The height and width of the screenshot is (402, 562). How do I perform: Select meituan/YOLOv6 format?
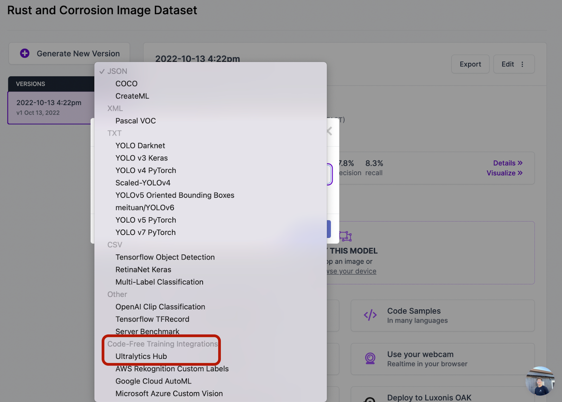tap(145, 207)
